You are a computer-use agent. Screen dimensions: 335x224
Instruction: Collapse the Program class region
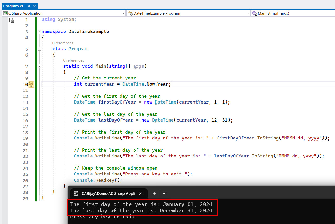(39, 49)
